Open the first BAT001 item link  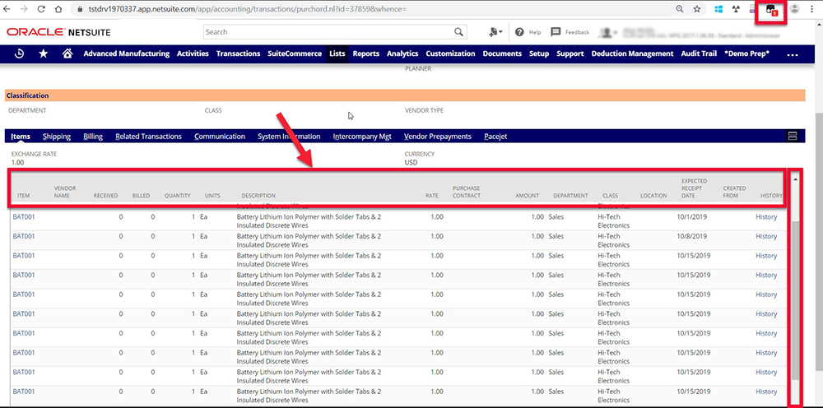24,217
